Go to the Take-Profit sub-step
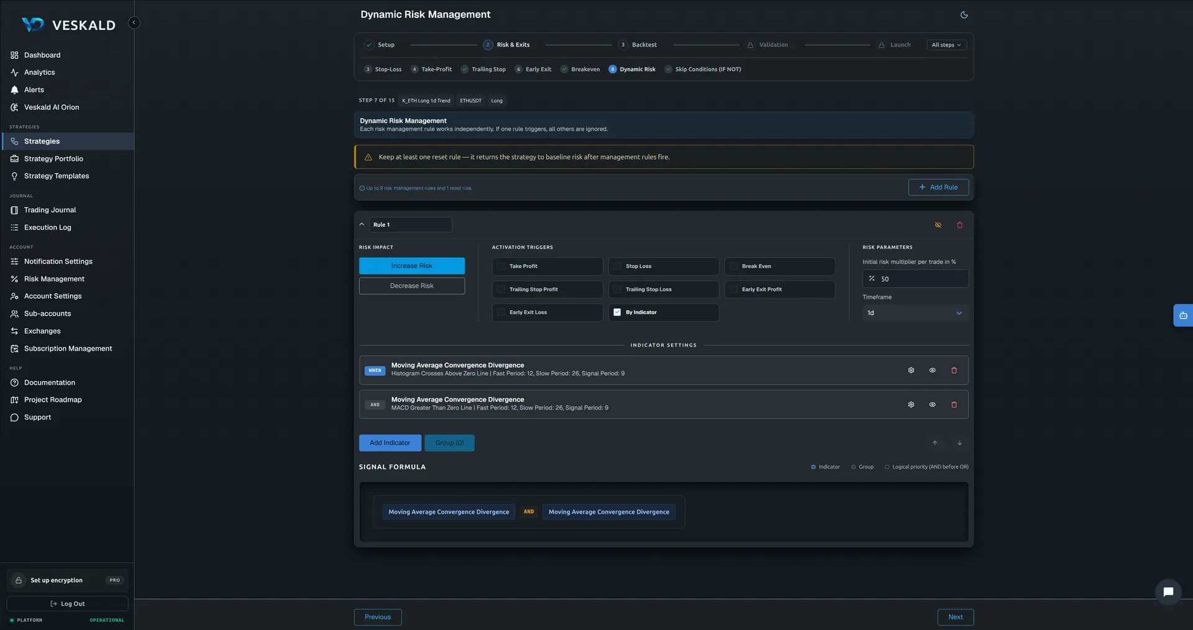This screenshot has width=1193, height=630. point(431,70)
